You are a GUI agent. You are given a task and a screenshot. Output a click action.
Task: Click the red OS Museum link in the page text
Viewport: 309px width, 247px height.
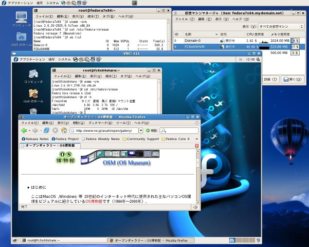[93, 201]
